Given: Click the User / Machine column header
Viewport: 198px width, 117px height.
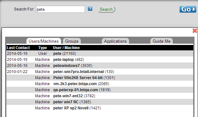Looking at the screenshot, I should click(66, 48).
